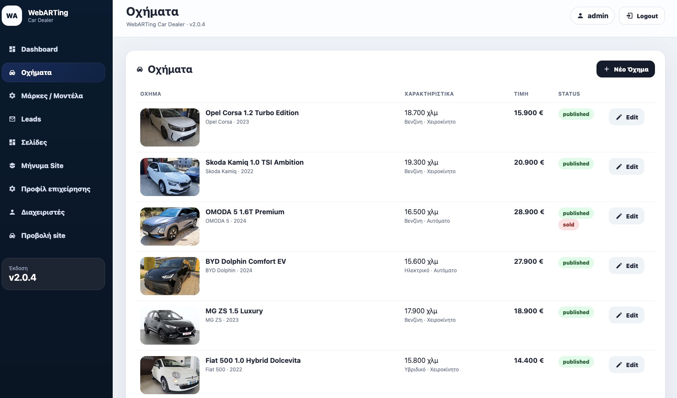Open Μήνυμα Site in sidebar
The width and height of the screenshot is (677, 398).
53,166
